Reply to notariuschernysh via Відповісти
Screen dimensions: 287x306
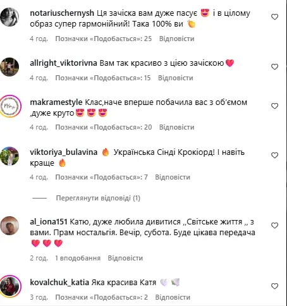click(176, 39)
